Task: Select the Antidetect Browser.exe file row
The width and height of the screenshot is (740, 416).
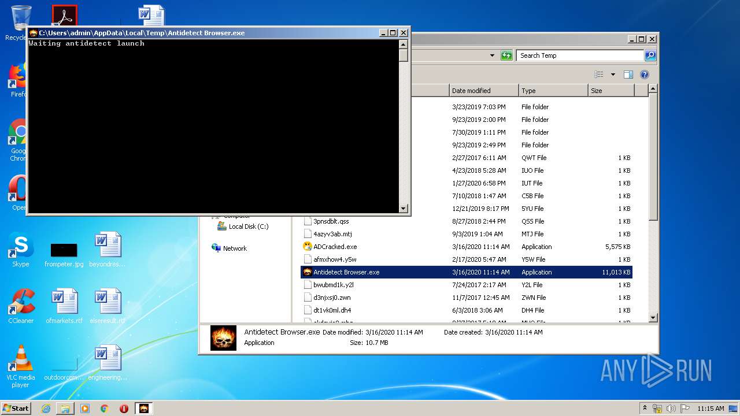Action: [467, 272]
